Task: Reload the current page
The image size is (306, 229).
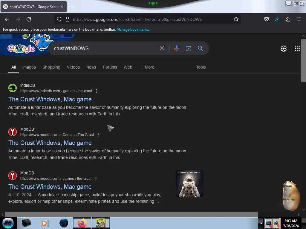Action: [29, 19]
